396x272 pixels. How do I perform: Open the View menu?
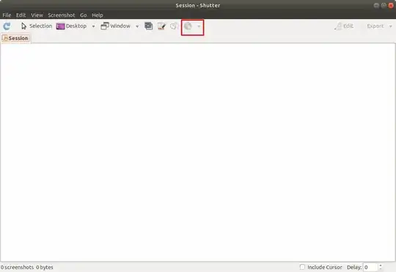(x=37, y=15)
